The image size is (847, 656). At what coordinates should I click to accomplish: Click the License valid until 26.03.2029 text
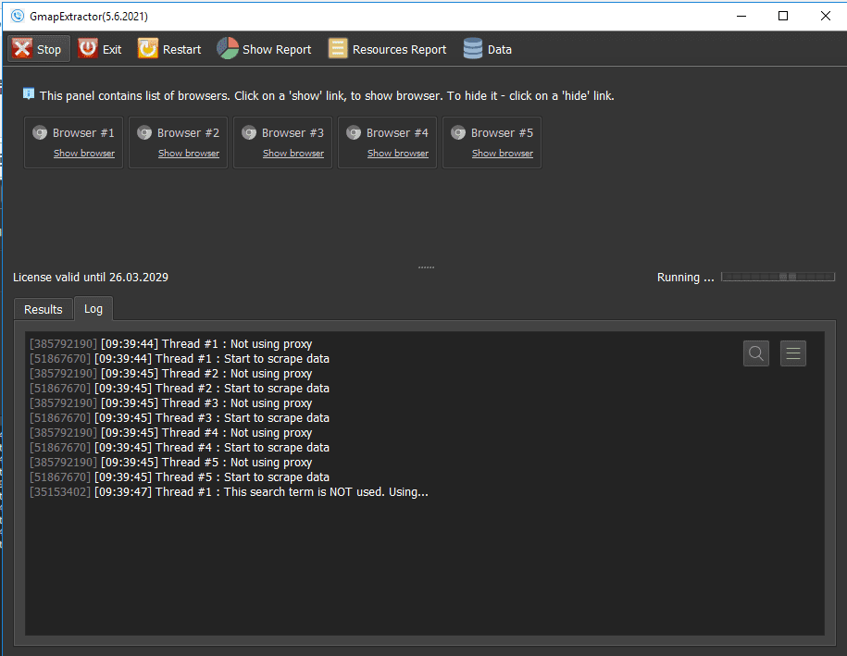click(x=91, y=277)
